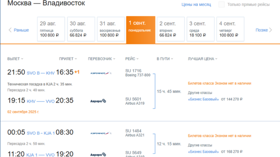Sort flights by ВЫЛЕТ column

pos(15,59)
